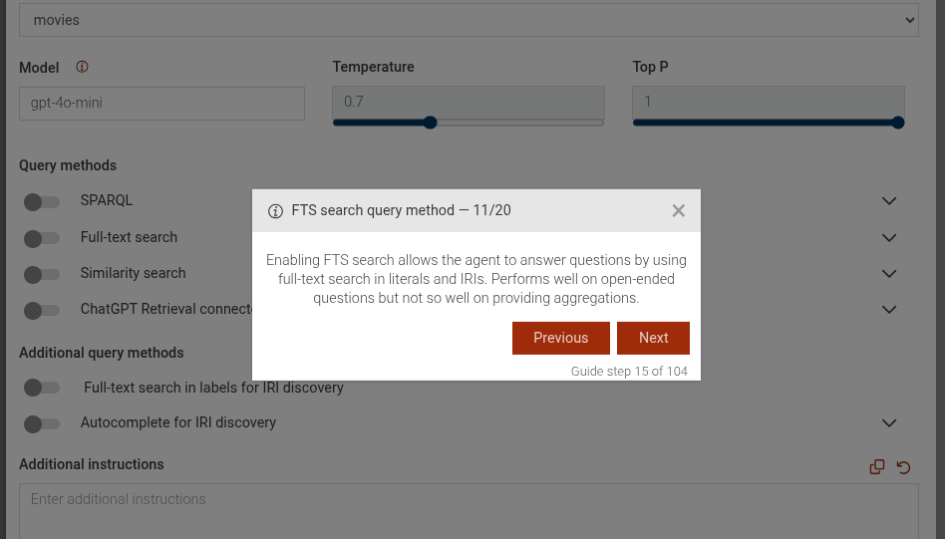Turn on Similarity search toggle
Viewport: 945px width, 539px height.
coord(42,274)
